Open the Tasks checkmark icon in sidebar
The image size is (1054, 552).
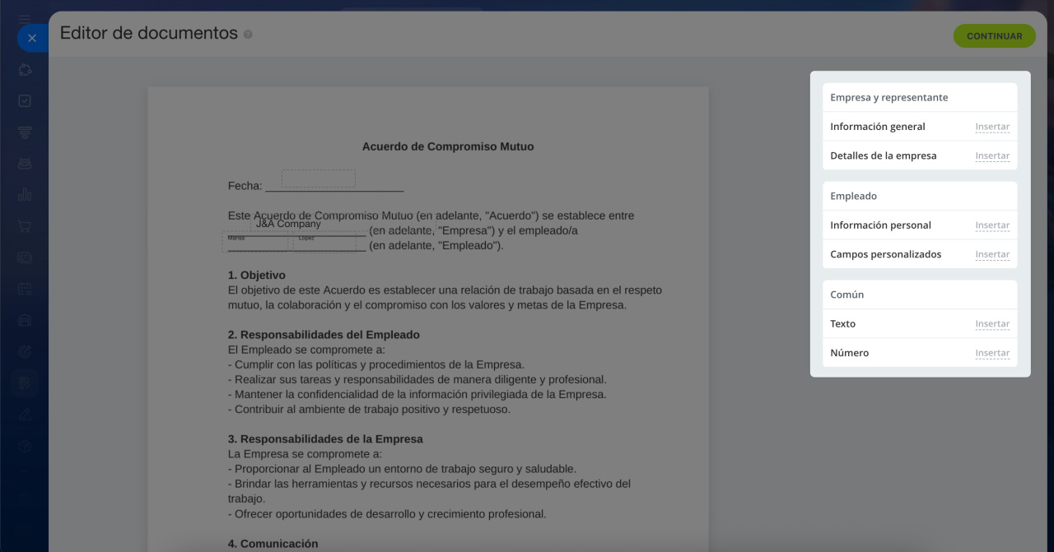click(x=25, y=100)
